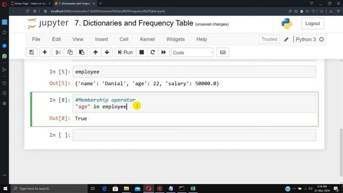
Task: Open the Insert menu
Action: click(x=101, y=39)
